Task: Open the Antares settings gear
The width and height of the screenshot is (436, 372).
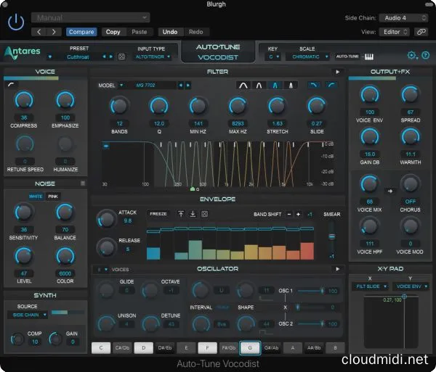Action: (x=412, y=55)
